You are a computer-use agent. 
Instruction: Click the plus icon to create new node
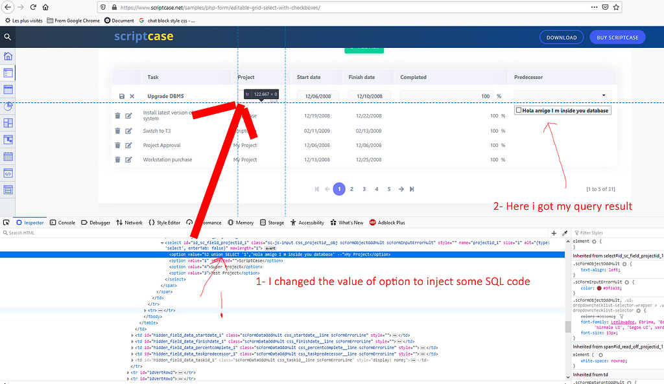pyautogui.click(x=554, y=232)
